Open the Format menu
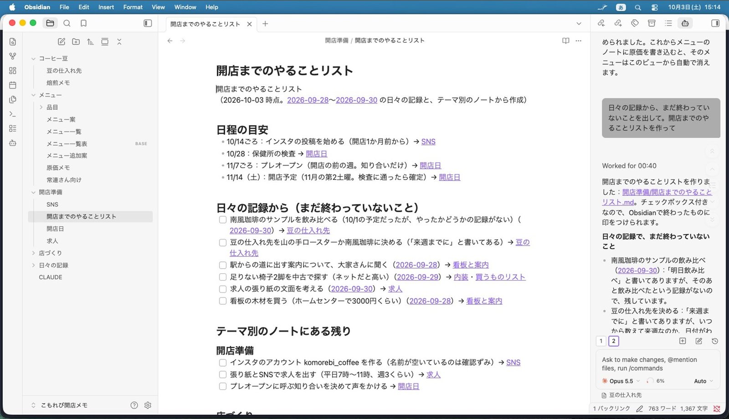The height and width of the screenshot is (419, 729). point(133,7)
